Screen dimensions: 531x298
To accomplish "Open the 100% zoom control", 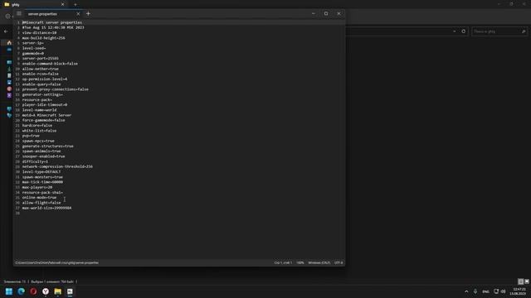I will coord(300,262).
